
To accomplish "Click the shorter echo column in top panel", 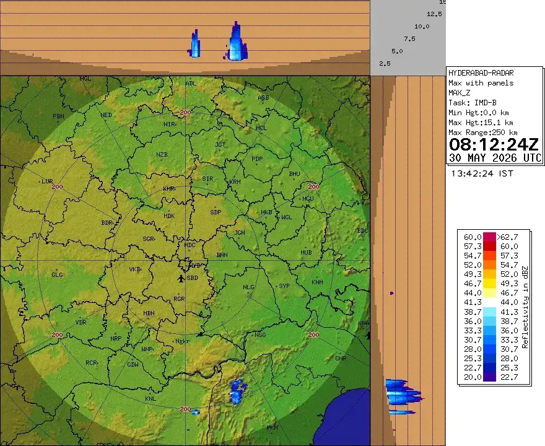I will (194, 44).
